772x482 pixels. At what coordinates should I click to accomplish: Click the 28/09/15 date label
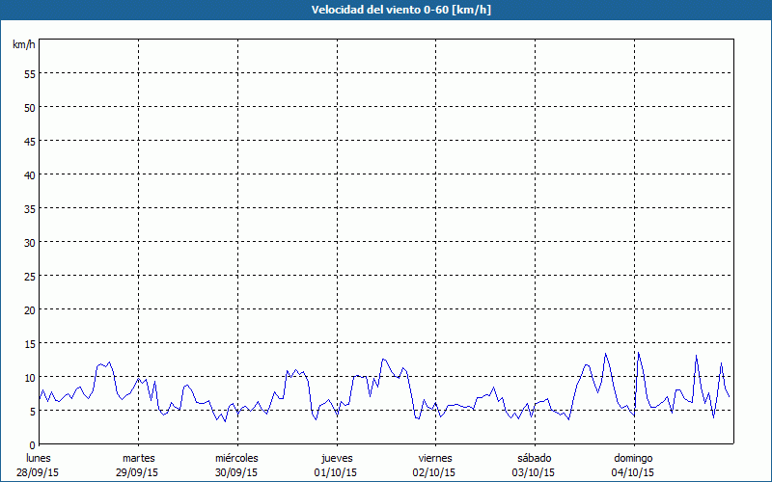tap(39, 472)
